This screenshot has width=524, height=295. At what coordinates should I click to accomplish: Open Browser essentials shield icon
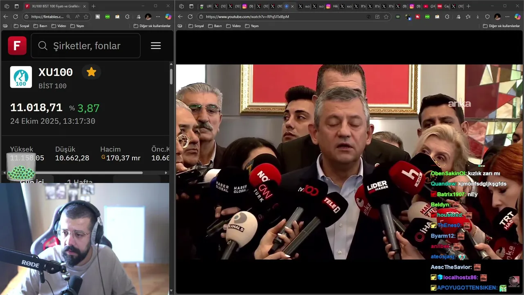(x=487, y=16)
